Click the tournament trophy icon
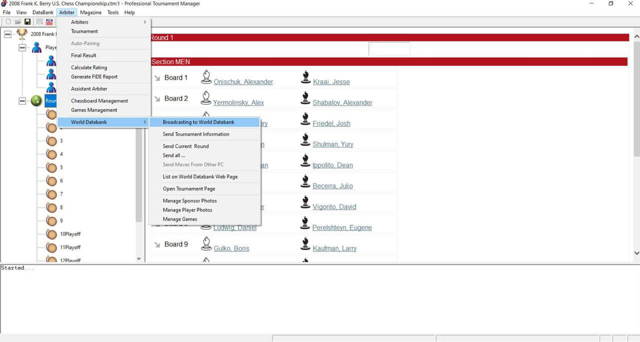Screen dimensions: 640x342 [x=22, y=34]
